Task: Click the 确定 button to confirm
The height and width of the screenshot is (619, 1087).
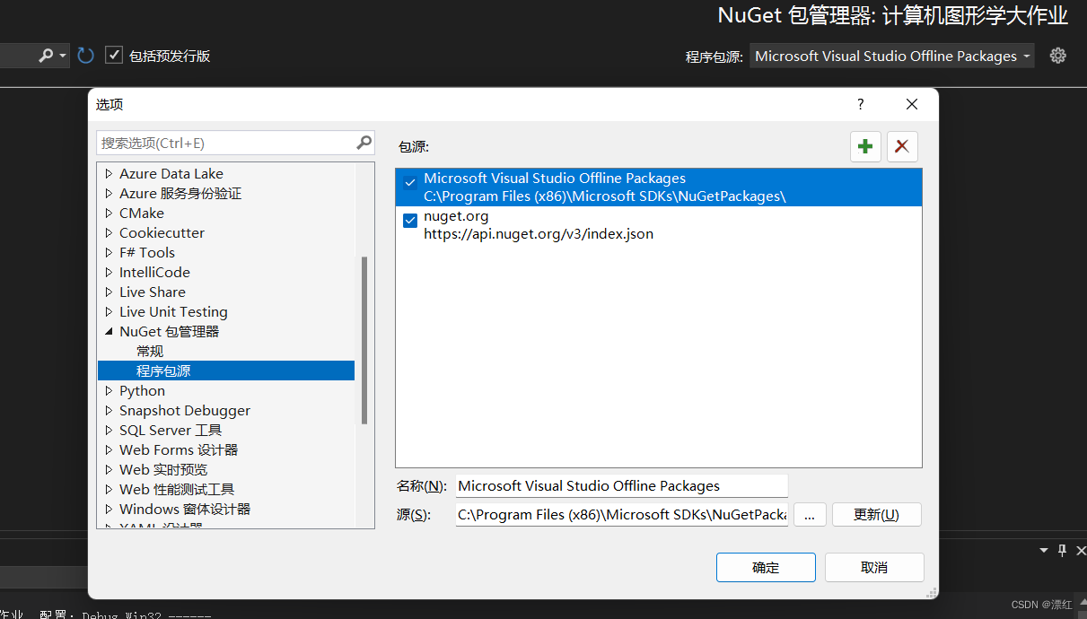Action: (x=766, y=567)
